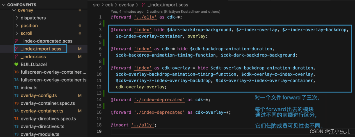The height and width of the screenshot is (137, 355).
Task: Click modified dot on position folder
Action: coord(80,26)
